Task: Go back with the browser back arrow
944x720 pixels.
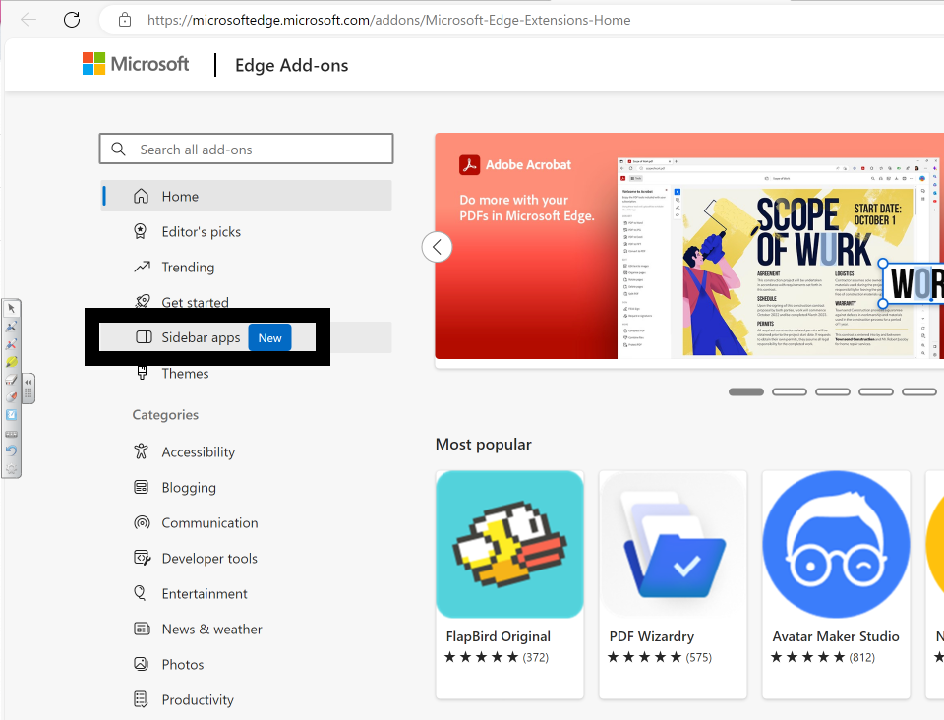Action: click(29, 20)
